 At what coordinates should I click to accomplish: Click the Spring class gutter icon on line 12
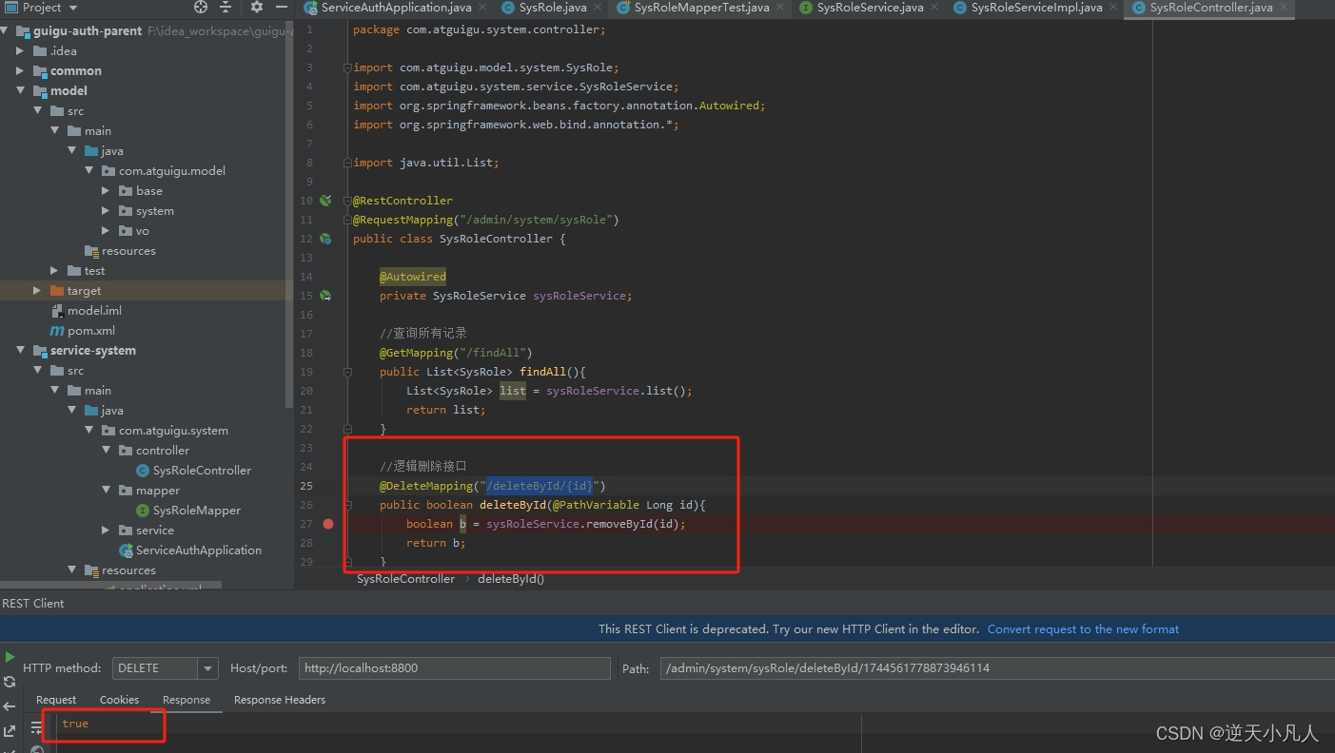325,239
